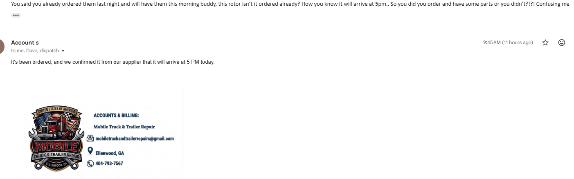This screenshot has height=179, width=574.
Task: Click the reply line starting It's been ordered
Action: pyautogui.click(x=113, y=62)
